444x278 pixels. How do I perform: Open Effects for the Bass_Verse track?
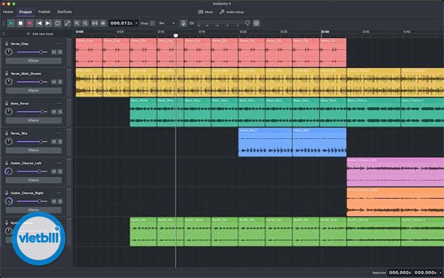[33, 120]
